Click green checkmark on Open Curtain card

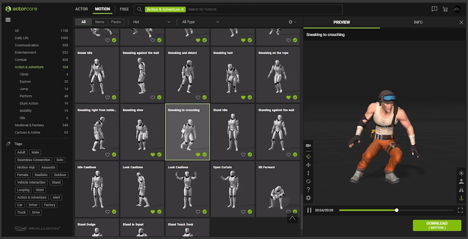250,212
